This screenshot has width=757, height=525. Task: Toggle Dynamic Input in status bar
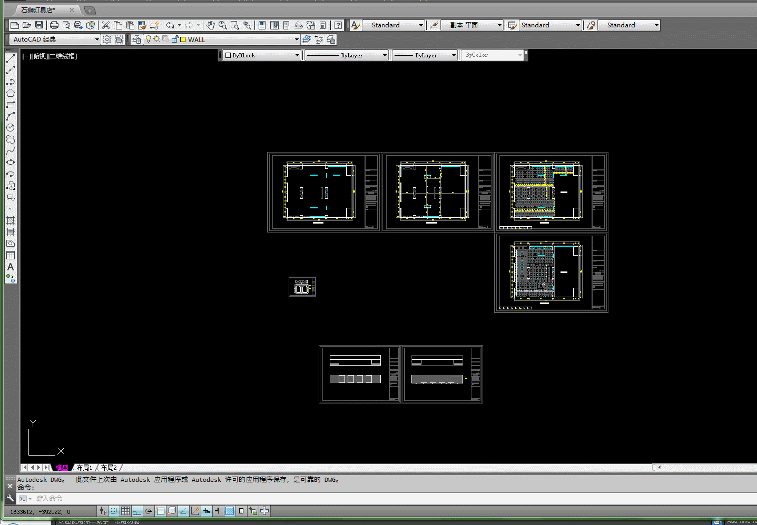[207, 511]
